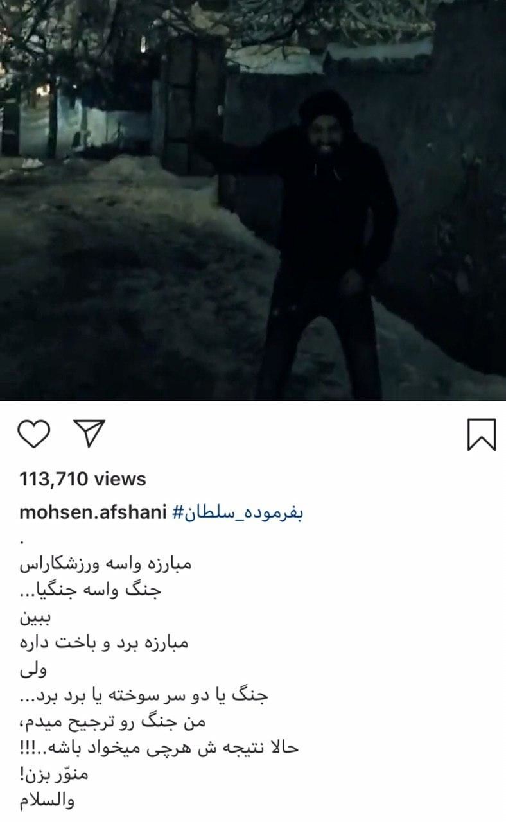The height and width of the screenshot is (822, 506).
Task: Like the post with the heart icon
Action: point(34,435)
